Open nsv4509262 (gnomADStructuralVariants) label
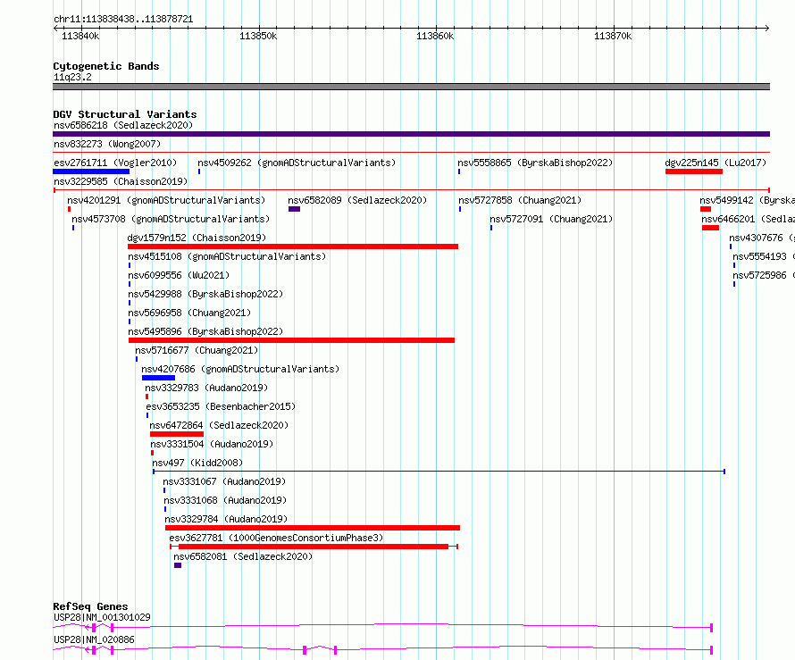The width and height of the screenshot is (795, 660). click(297, 163)
